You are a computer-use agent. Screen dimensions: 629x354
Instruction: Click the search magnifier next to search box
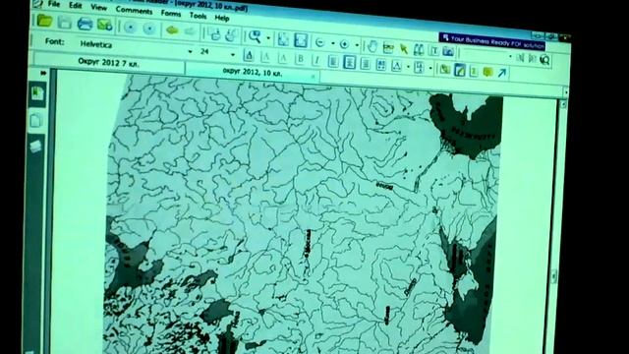click(x=545, y=60)
